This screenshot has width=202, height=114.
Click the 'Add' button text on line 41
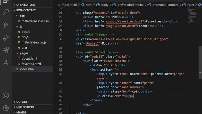click(134, 92)
